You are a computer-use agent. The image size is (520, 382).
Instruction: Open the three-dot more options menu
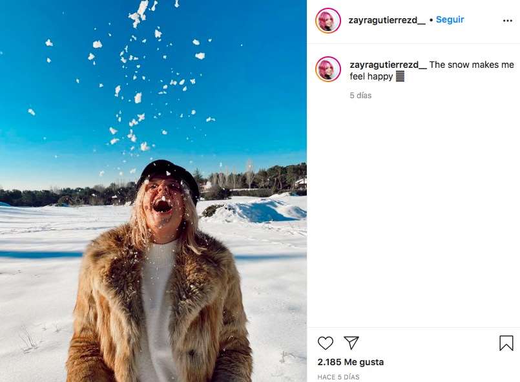(x=507, y=21)
